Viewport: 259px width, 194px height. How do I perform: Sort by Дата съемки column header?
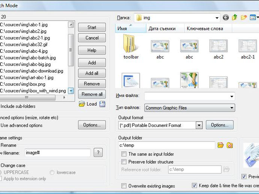pyautogui.click(x=165, y=28)
